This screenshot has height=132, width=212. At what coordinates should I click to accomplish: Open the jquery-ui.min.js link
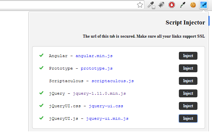pos(107,119)
